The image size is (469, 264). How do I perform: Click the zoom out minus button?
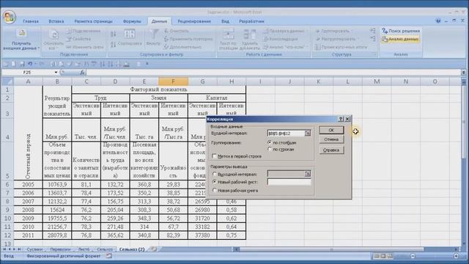(x=413, y=256)
